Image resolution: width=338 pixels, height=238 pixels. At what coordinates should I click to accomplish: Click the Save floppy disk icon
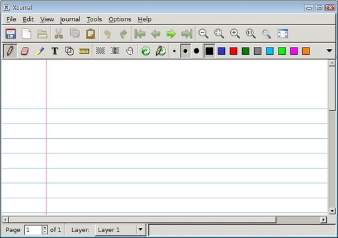pos(11,34)
